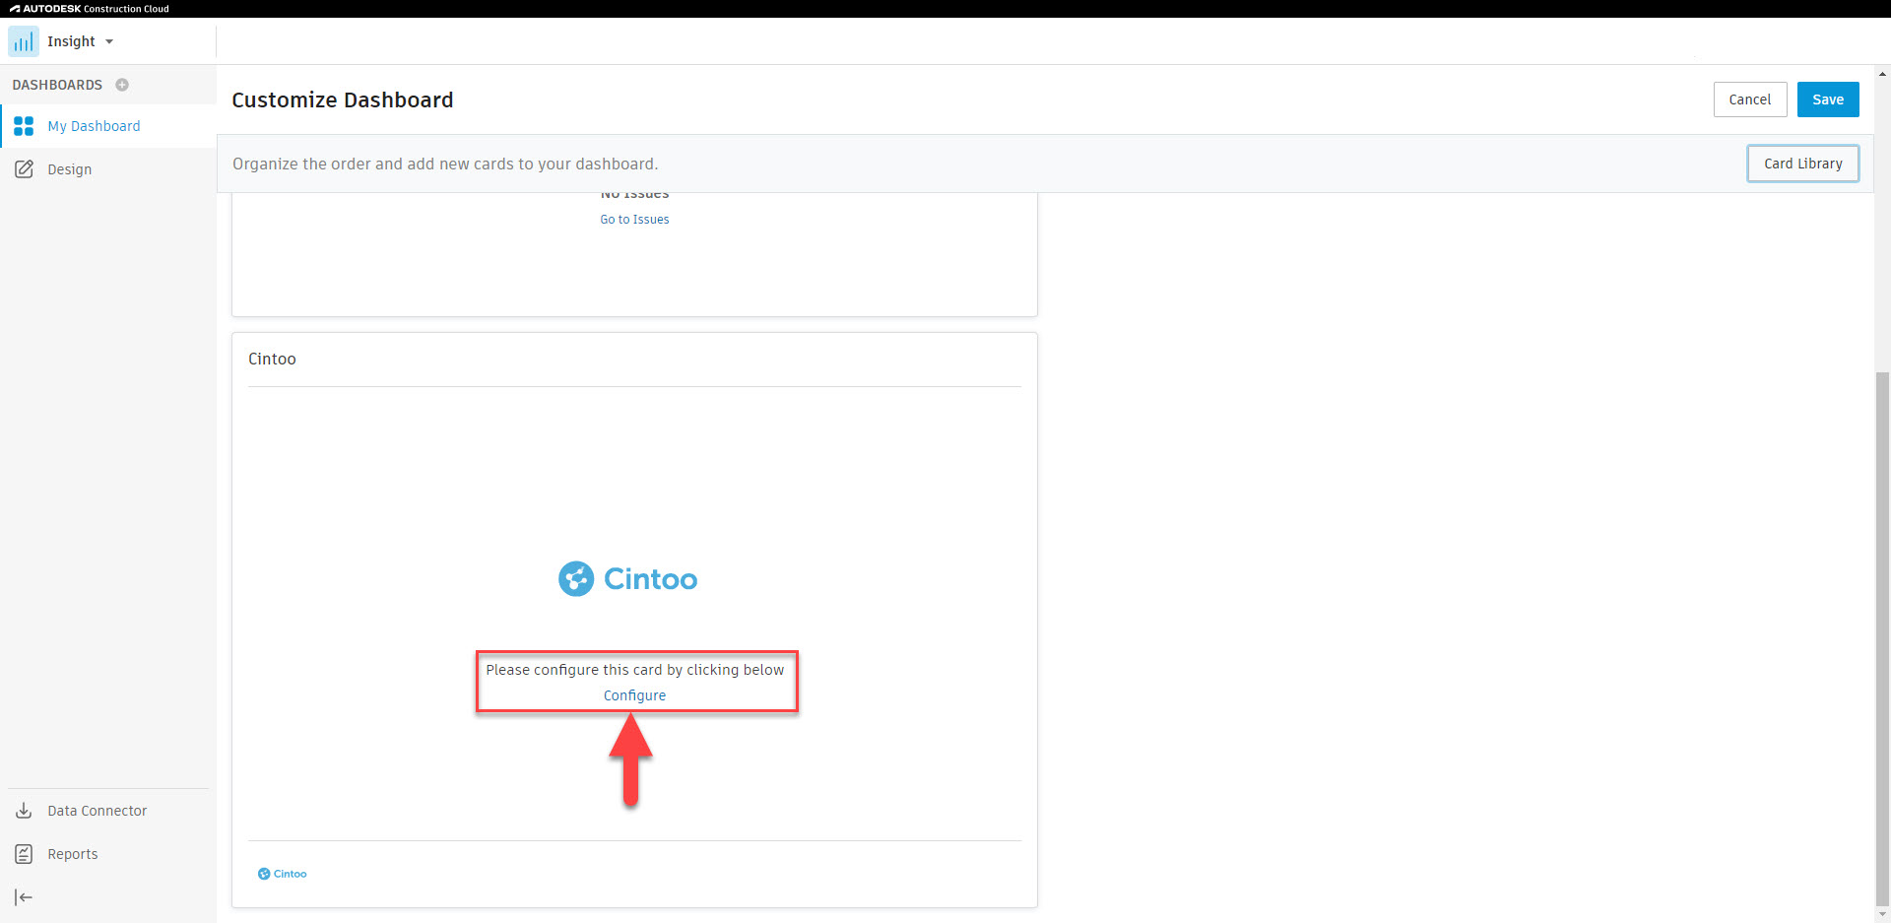Click the 'Organize the order' instruction text

[x=445, y=164]
